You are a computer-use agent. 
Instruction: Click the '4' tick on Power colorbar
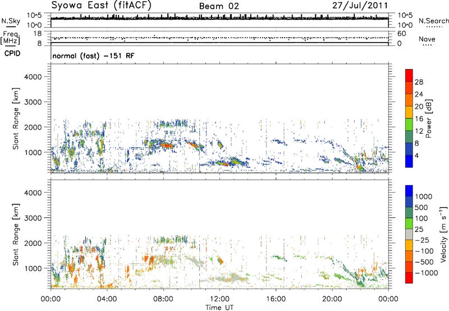(417, 155)
